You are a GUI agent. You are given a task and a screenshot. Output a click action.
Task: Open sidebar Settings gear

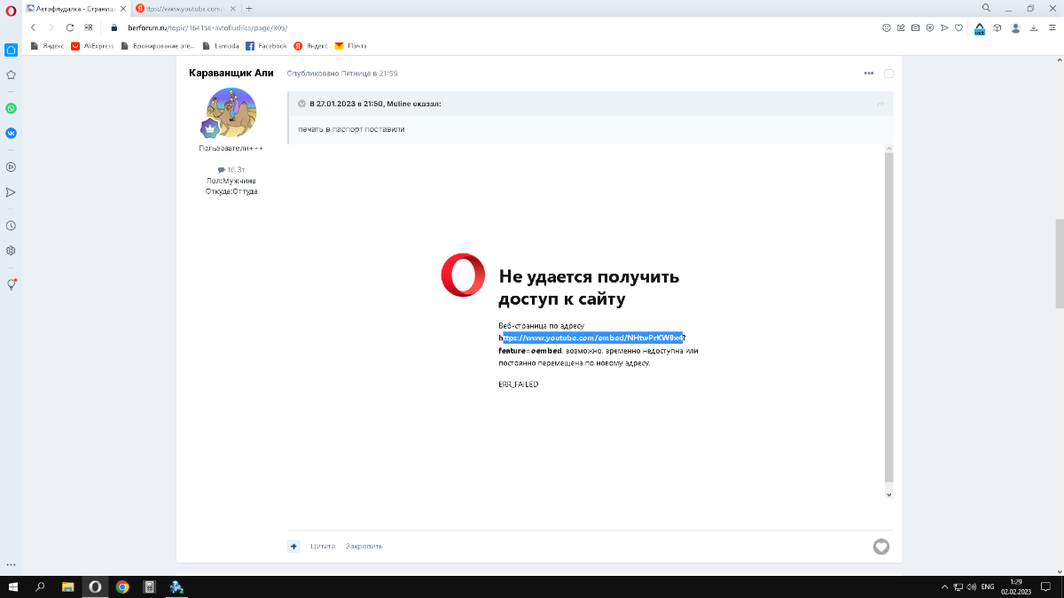tap(11, 251)
